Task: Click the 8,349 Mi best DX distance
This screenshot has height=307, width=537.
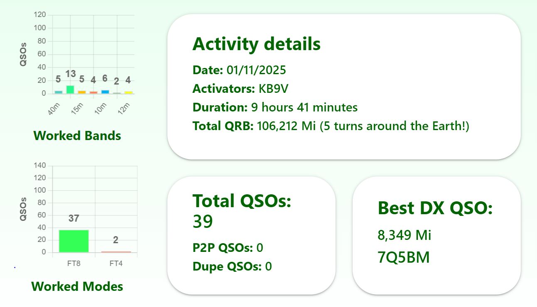Action: point(404,235)
